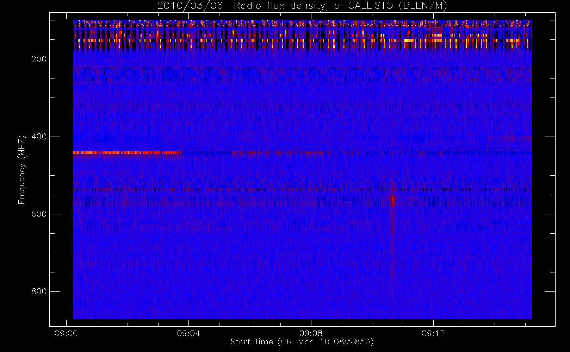This screenshot has height=352, width=570.
Task: Click the 800 frequency tick label
Action: pos(39,291)
